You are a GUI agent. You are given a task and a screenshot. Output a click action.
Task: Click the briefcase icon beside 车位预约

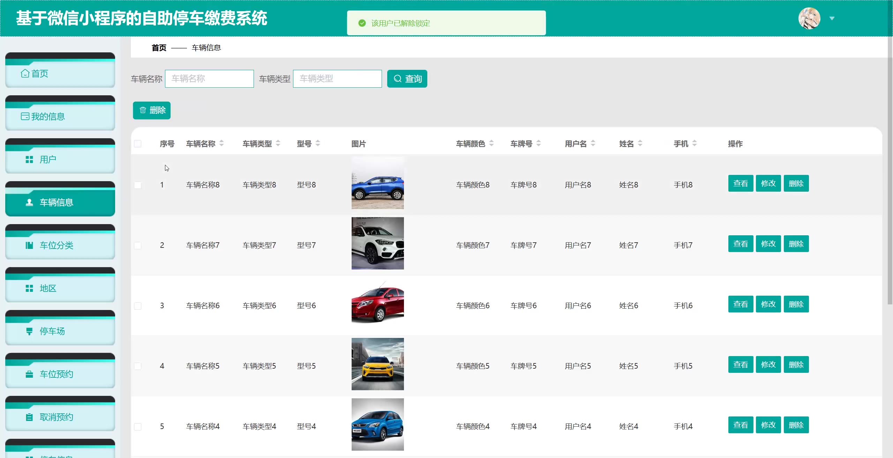coord(29,374)
